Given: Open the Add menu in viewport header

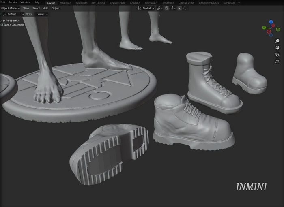Looking at the screenshot, I should pos(45,8).
